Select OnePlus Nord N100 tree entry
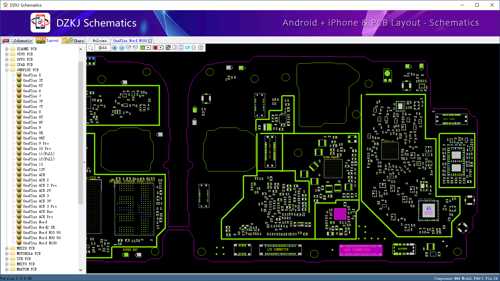 [x=40, y=243]
